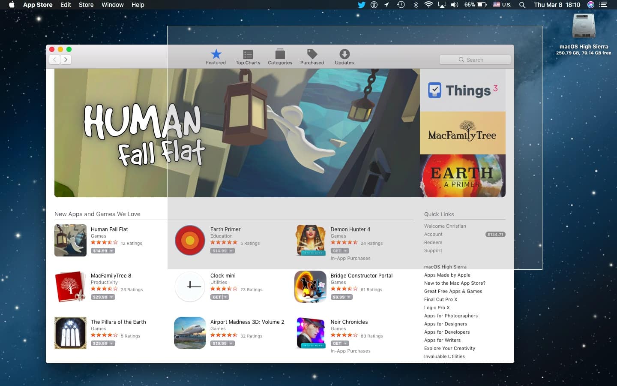Go back with the left arrow button
617x386 pixels.
(x=54, y=60)
